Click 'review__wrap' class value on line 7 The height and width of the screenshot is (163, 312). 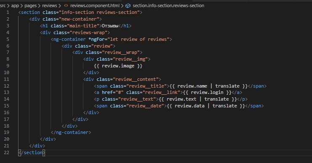point(121,53)
